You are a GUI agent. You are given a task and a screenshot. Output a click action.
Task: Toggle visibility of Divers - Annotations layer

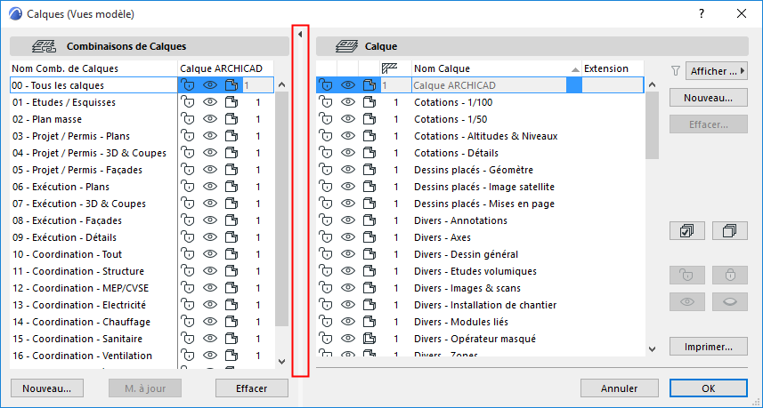[348, 220]
